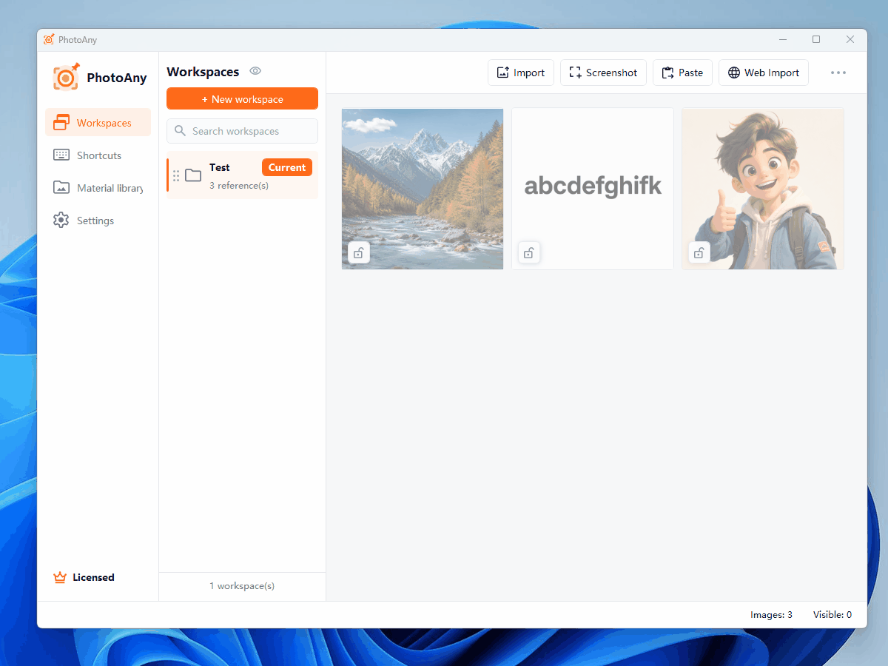Select the abcdefghifk text image thumbnail
888x666 pixels.
tap(593, 189)
